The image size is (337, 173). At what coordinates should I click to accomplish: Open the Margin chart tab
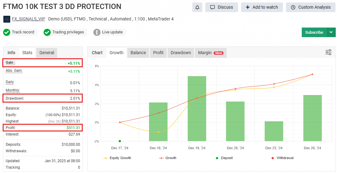tap(210, 53)
